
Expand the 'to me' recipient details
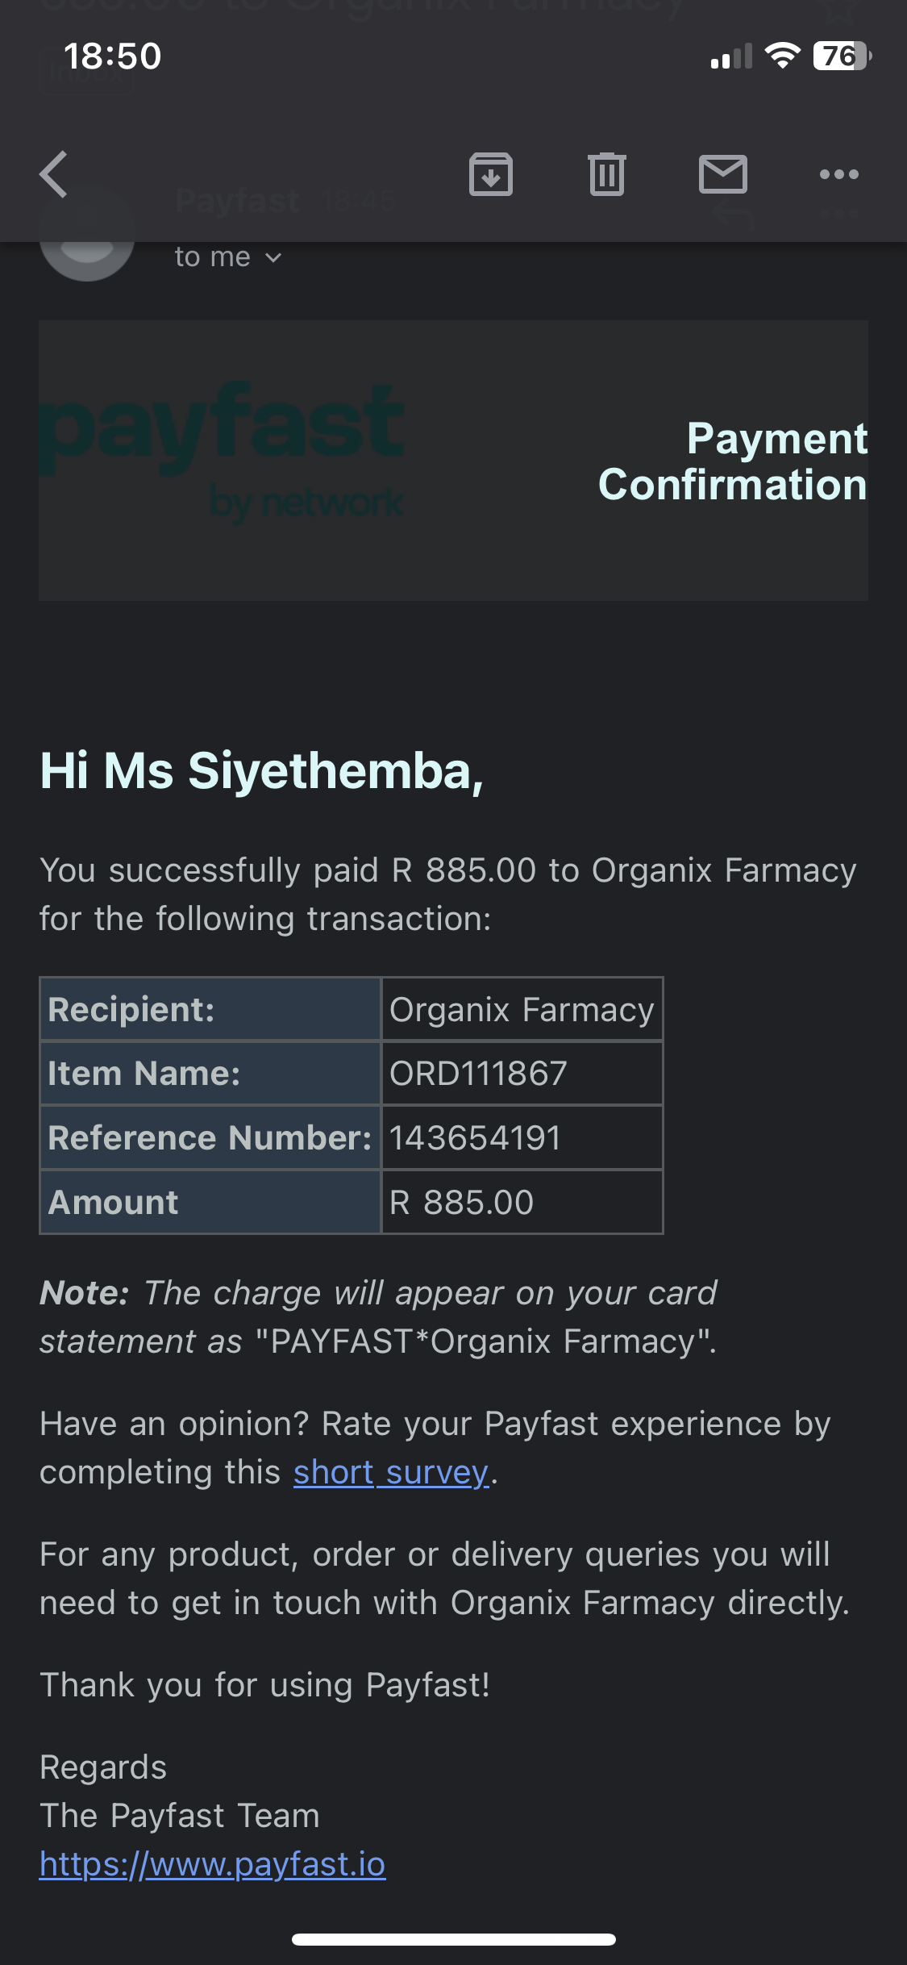(x=228, y=257)
